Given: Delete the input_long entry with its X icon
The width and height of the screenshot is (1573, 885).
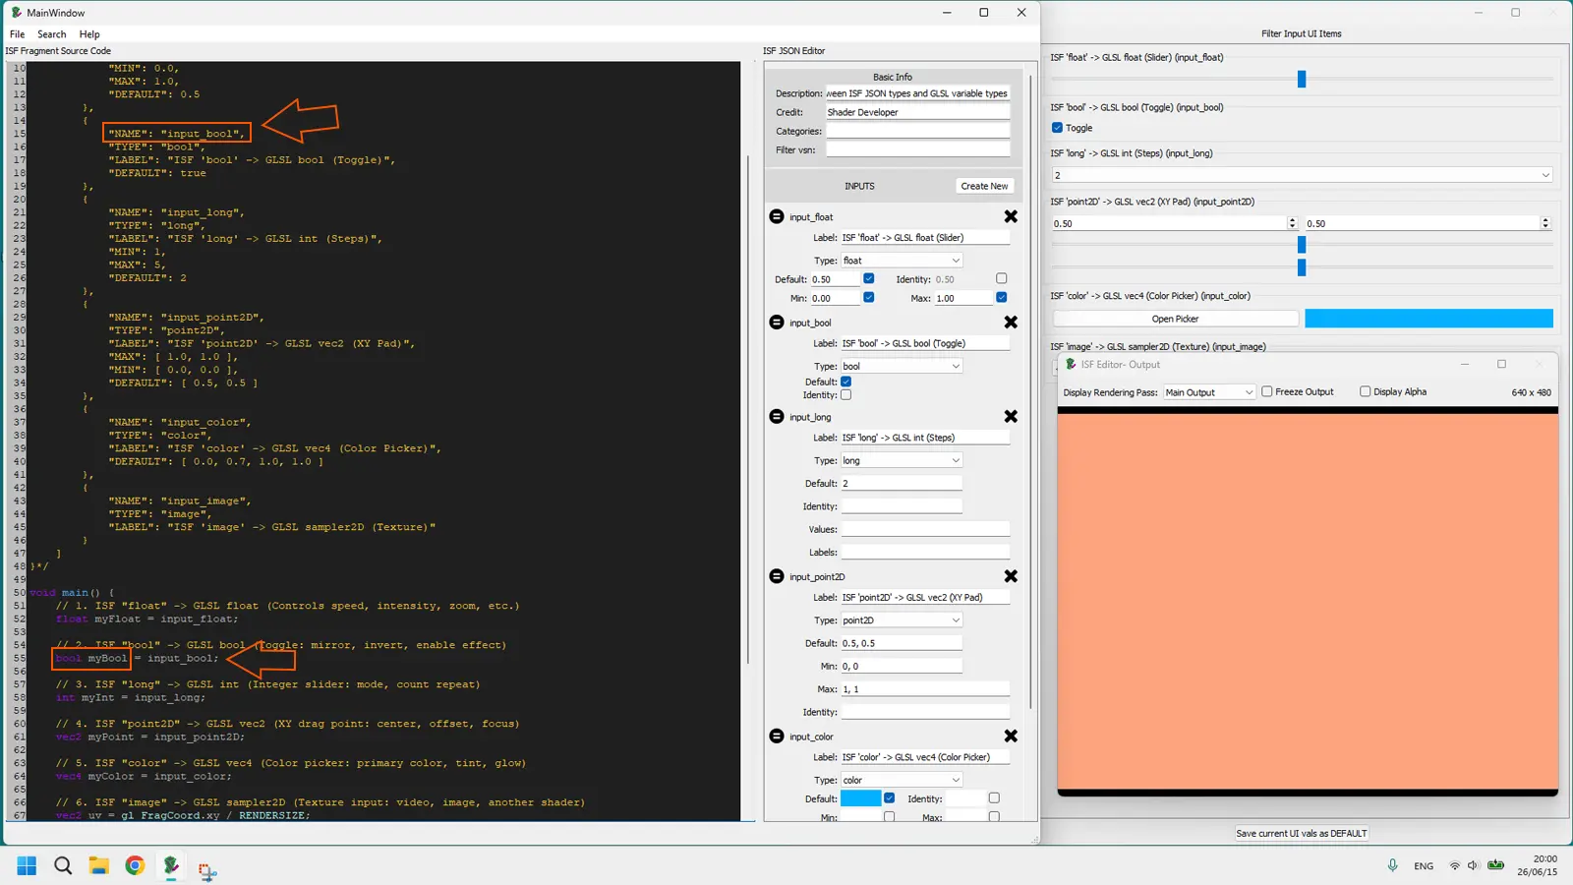Looking at the screenshot, I should point(1011,417).
